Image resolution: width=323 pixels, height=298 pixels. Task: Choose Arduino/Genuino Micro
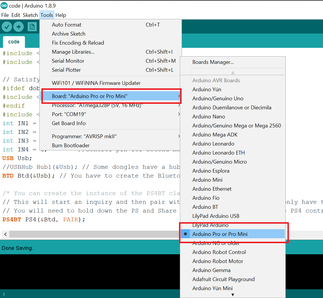[233, 162]
